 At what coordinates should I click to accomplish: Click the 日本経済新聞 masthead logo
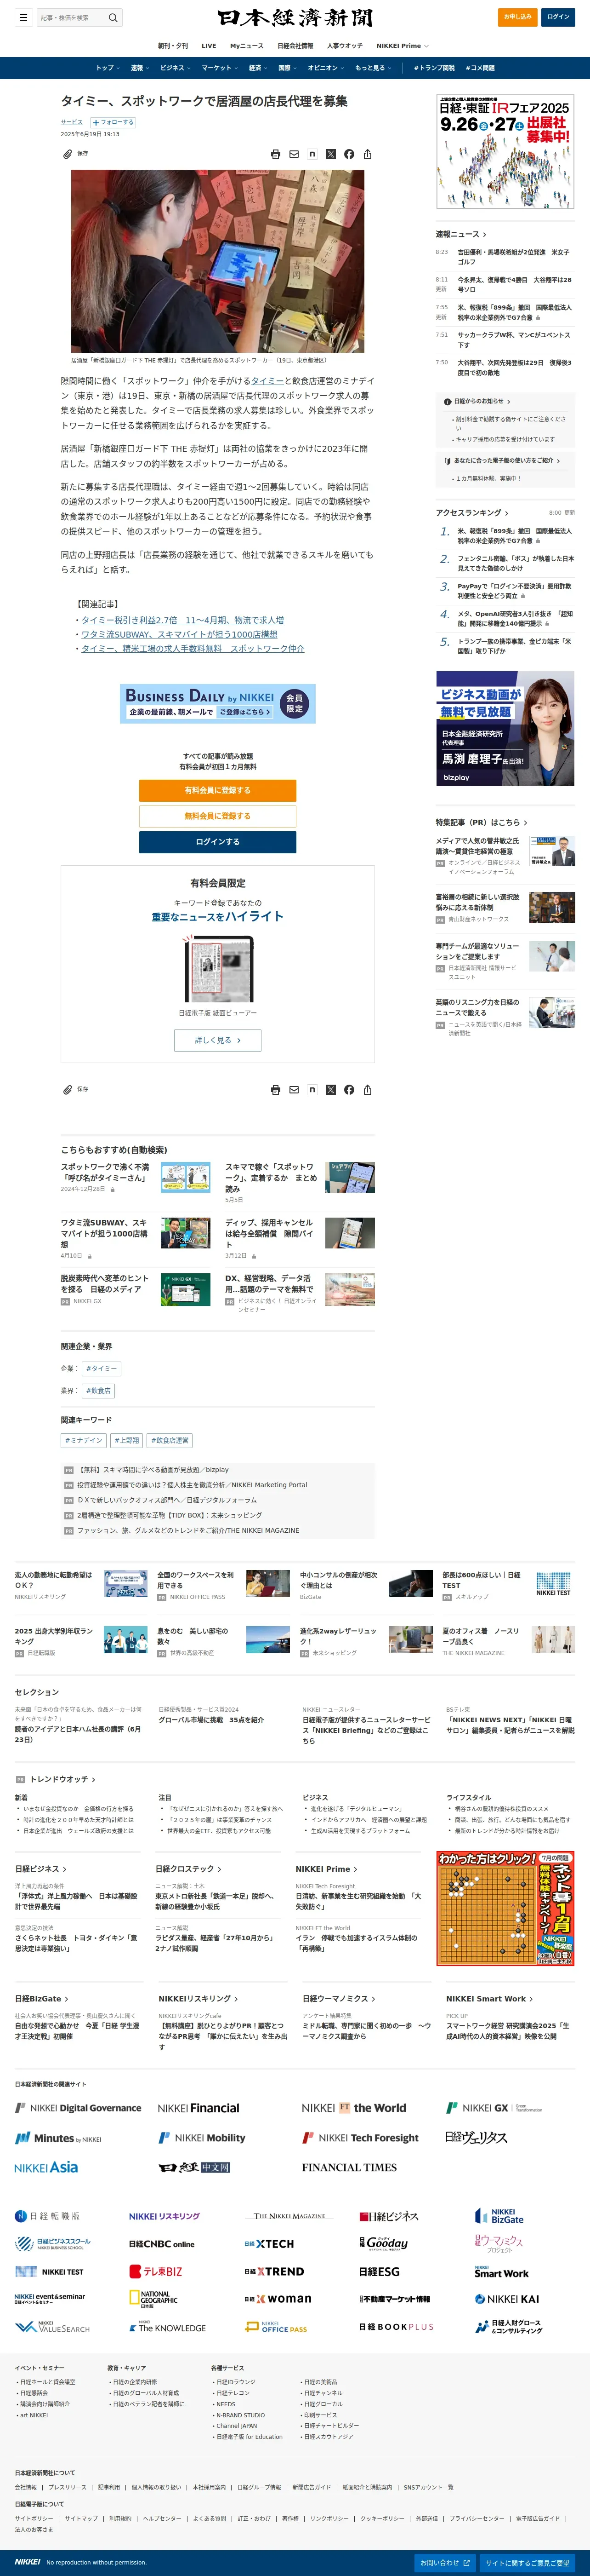tap(295, 17)
